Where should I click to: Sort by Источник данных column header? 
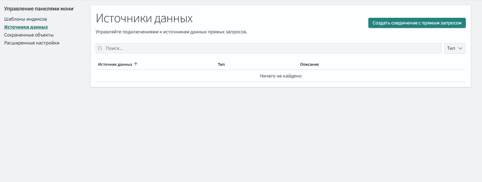click(115, 64)
